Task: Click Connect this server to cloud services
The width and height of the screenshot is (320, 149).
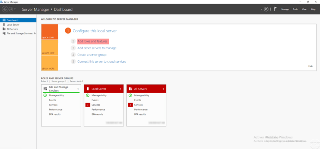Action: (102, 62)
